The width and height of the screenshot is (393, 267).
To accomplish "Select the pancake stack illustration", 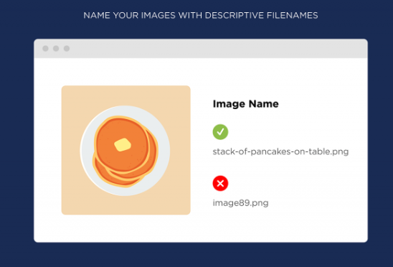I will click(126, 150).
